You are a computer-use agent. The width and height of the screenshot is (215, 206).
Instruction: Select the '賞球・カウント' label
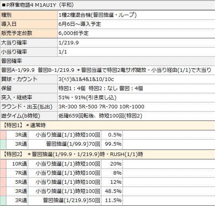click(19, 79)
